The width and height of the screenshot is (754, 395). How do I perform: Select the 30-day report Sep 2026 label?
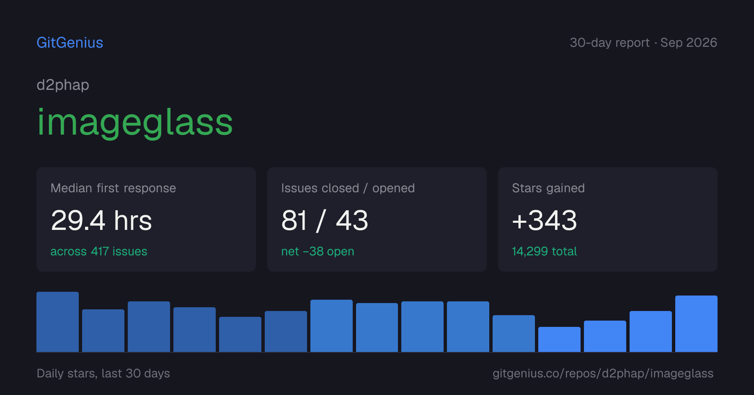tap(643, 43)
